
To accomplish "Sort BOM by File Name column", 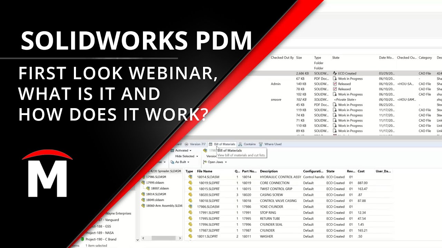I will click(x=205, y=171).
